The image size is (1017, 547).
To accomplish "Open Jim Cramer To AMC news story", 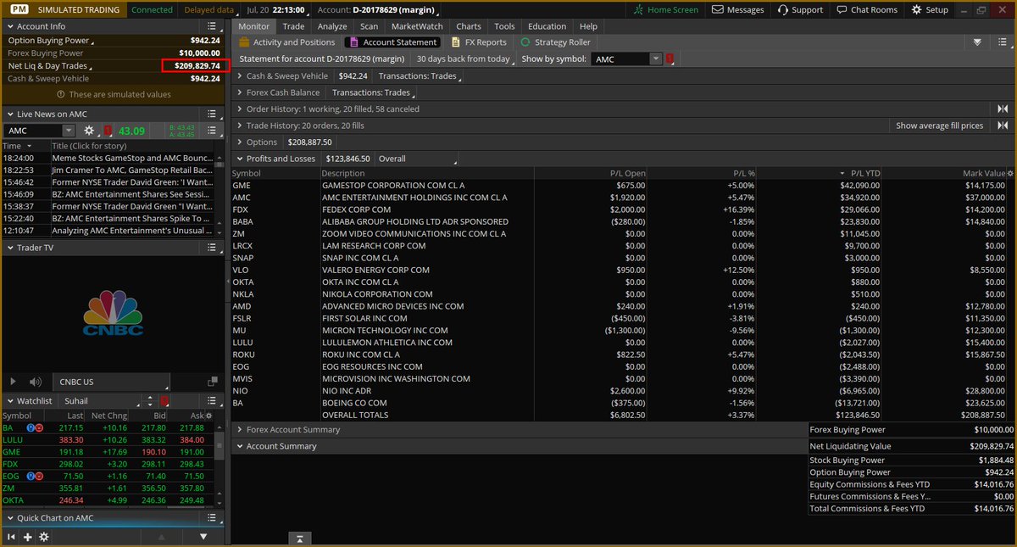I will click(x=131, y=170).
